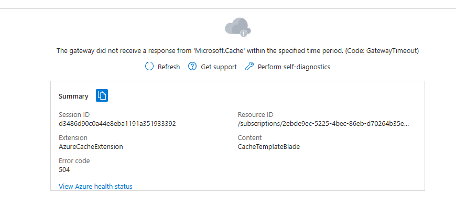Viewport: 456px width, 215px height.
Task: Select the 504 error code value
Action: pos(64,170)
